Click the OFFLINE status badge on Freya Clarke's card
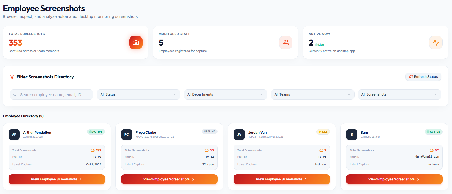This screenshot has height=194, width=452. 209,131
